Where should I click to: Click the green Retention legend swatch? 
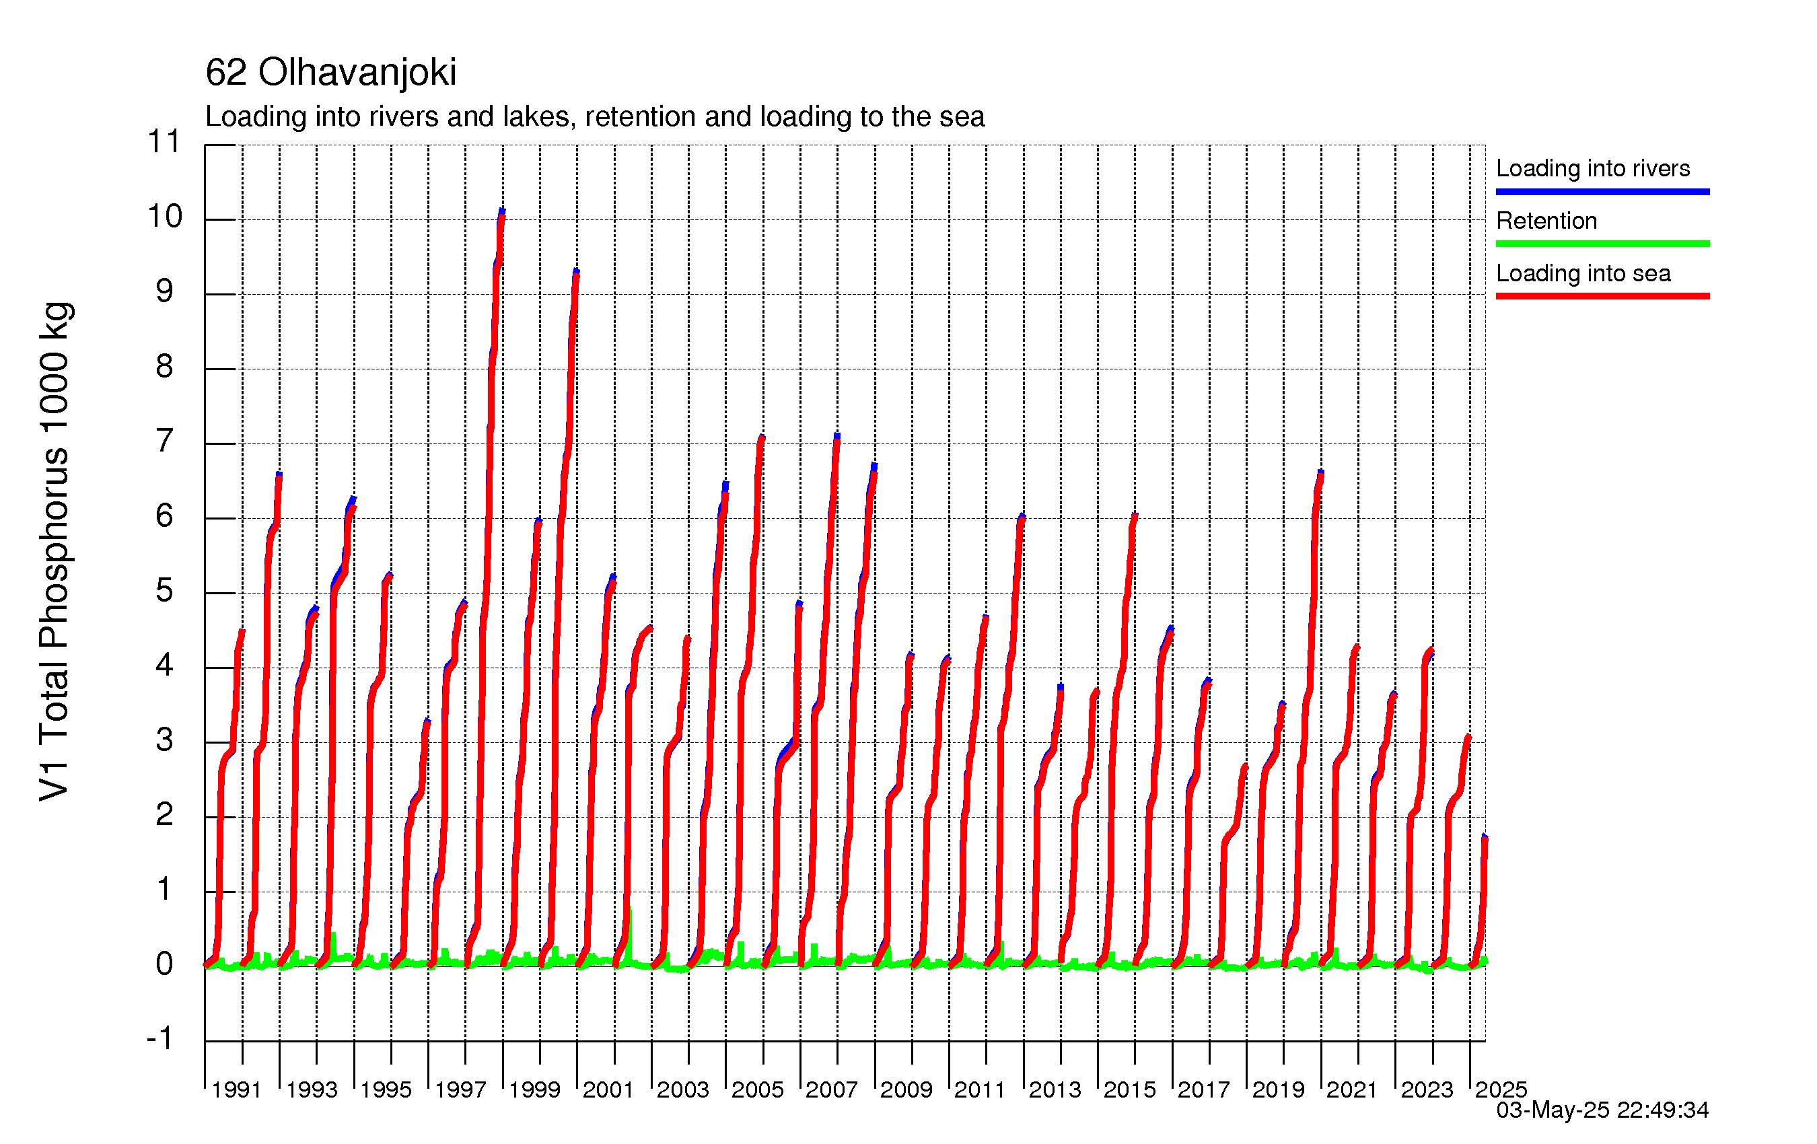[x=1603, y=244]
